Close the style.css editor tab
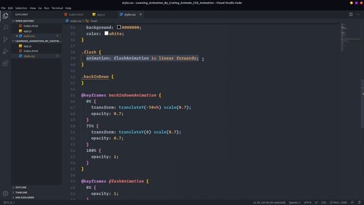The width and height of the screenshot is (364, 205). coord(140,14)
